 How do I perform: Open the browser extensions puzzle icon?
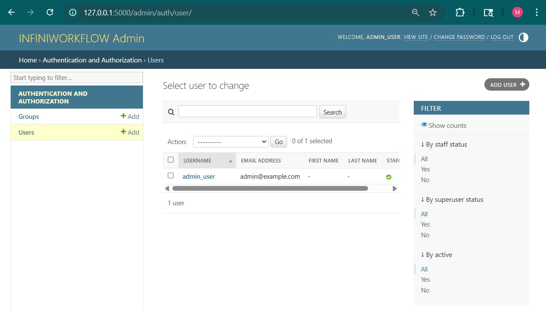[460, 12]
